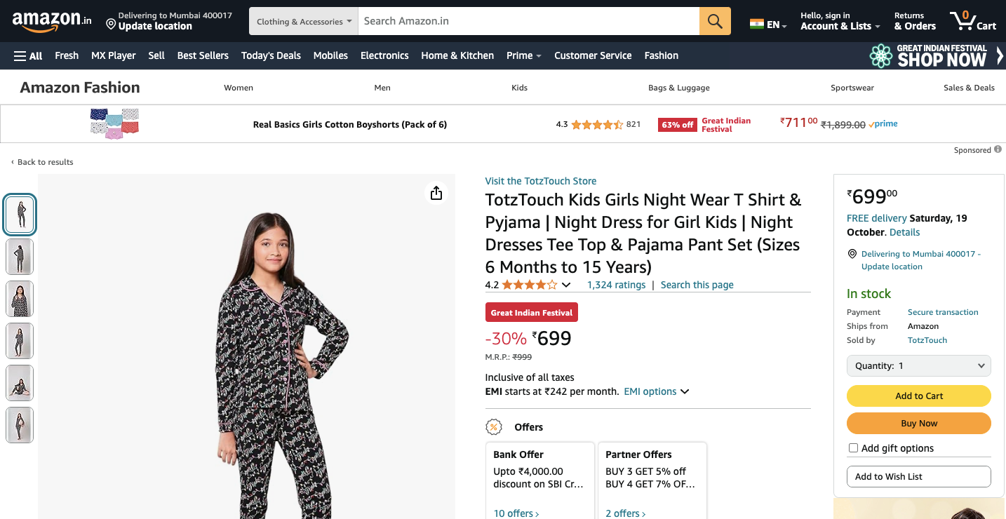Click the Offers percent badge icon
Viewport: 1006px width, 519px height.
coord(494,427)
